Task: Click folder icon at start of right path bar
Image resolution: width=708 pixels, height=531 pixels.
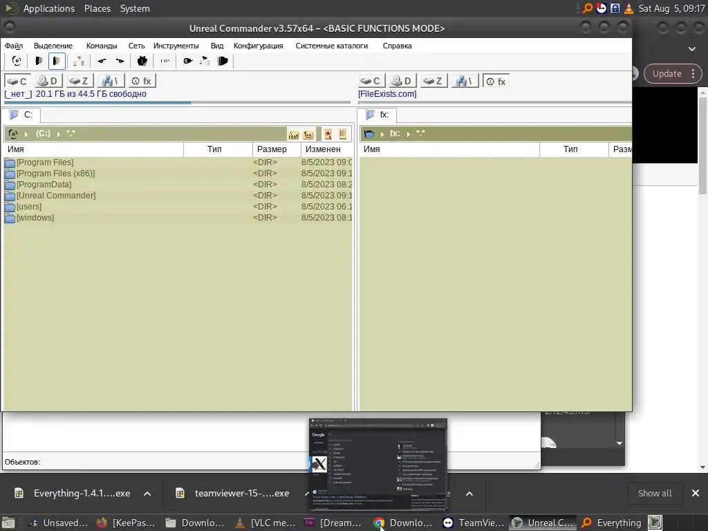Action: point(369,133)
